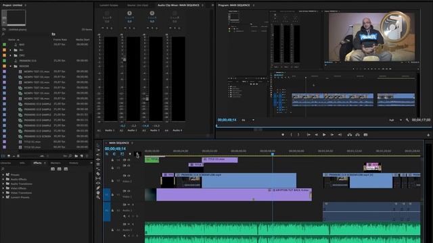Hide Video 1 track output using eye icon

129,190
